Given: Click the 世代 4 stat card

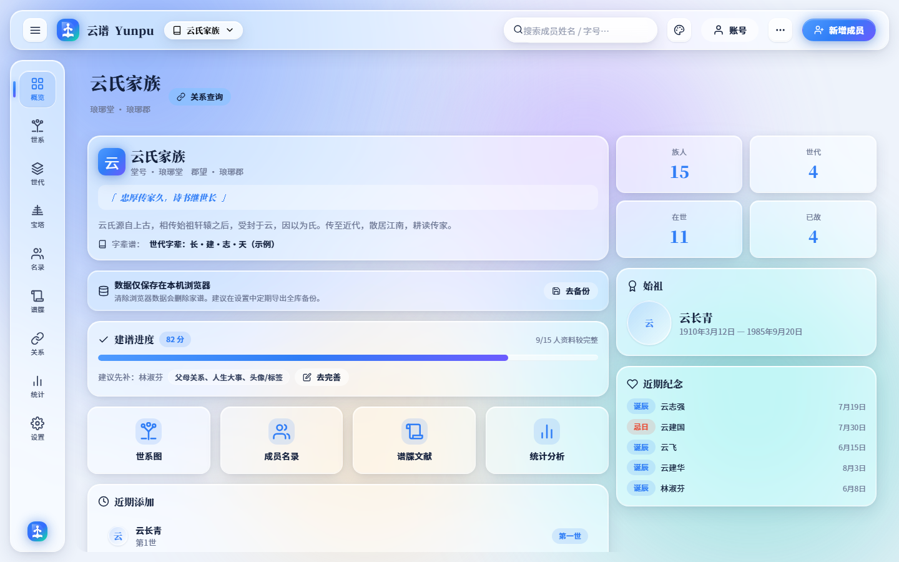Looking at the screenshot, I should click(x=813, y=164).
